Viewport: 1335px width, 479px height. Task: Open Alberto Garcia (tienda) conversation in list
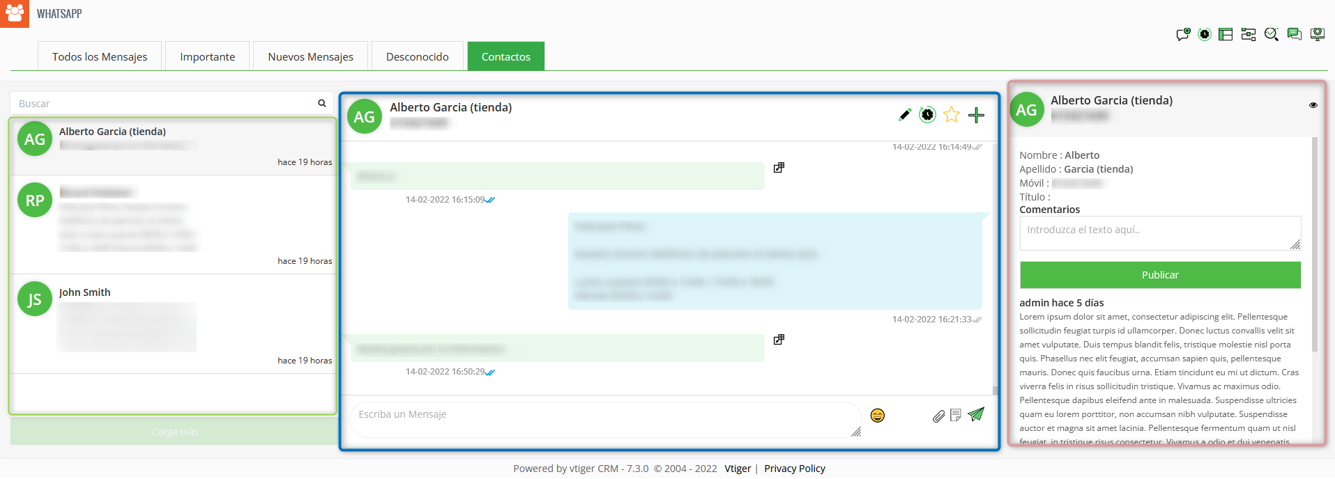click(173, 146)
